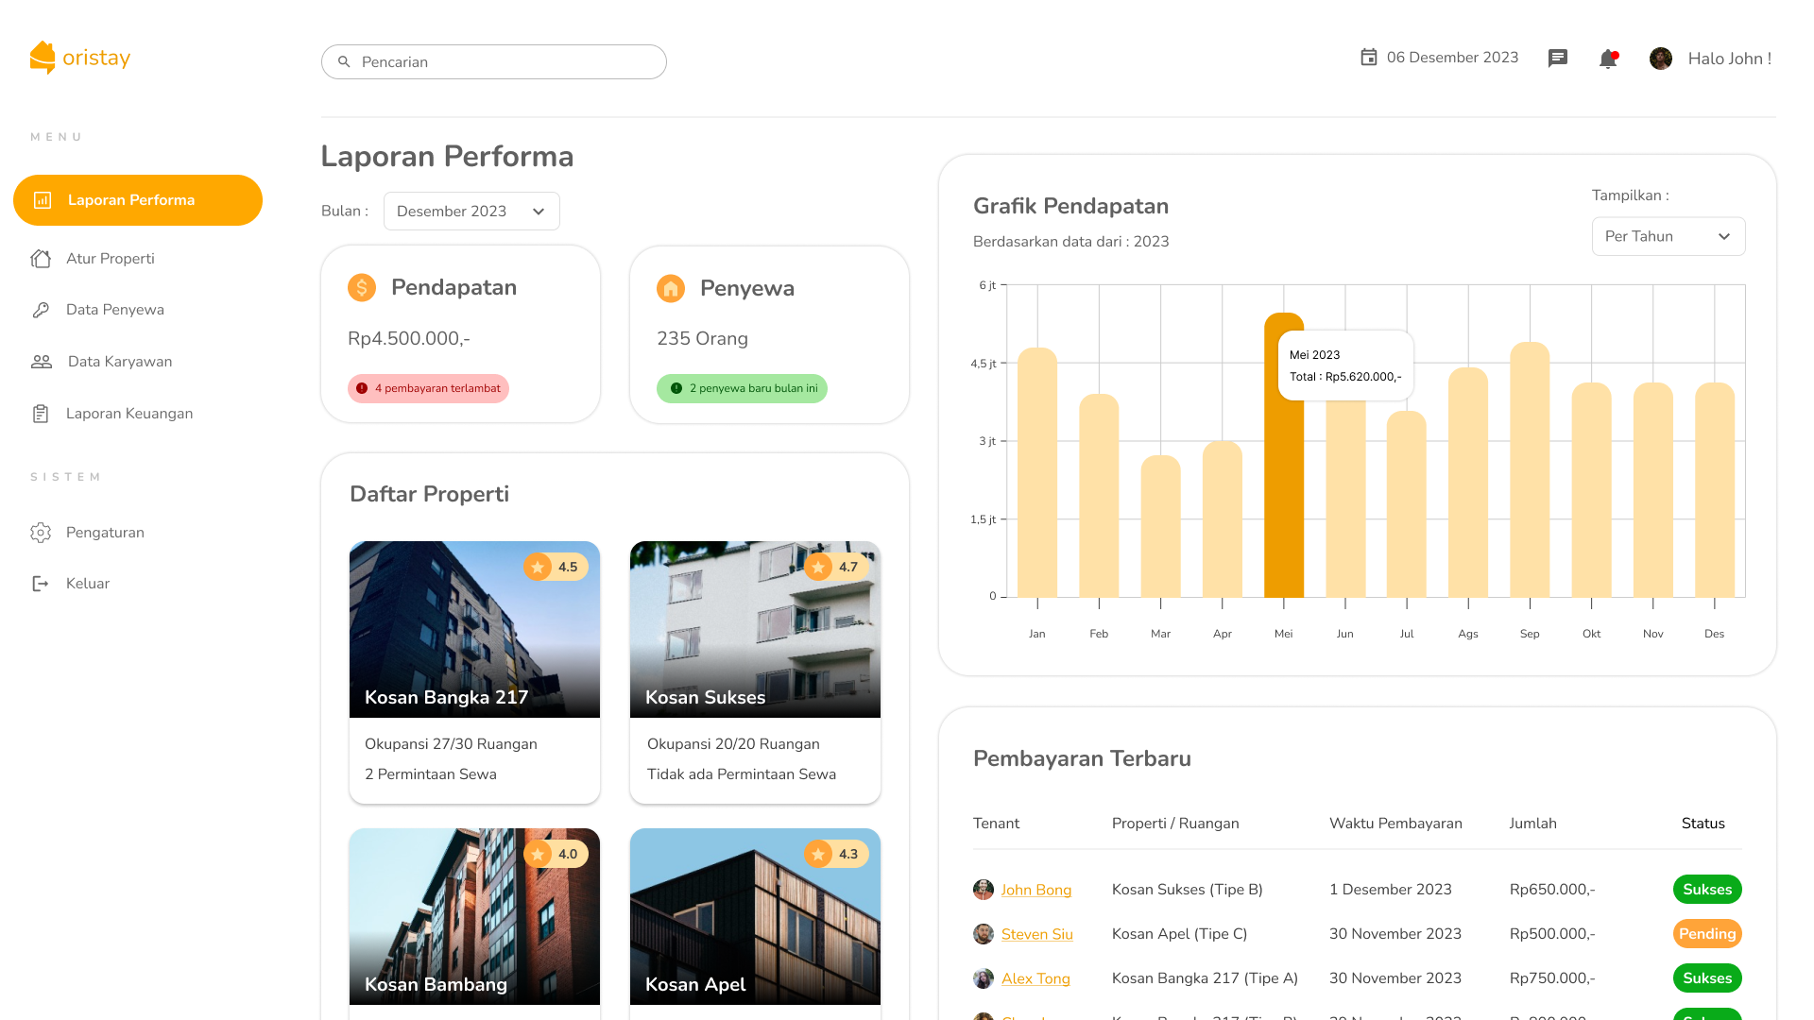Click the Pending status for Steven Siu
The image size is (1814, 1020).
coord(1707,934)
